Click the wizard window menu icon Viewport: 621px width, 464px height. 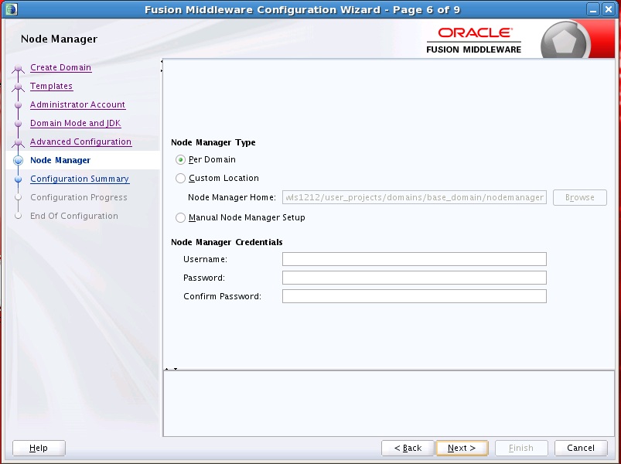click(11, 9)
